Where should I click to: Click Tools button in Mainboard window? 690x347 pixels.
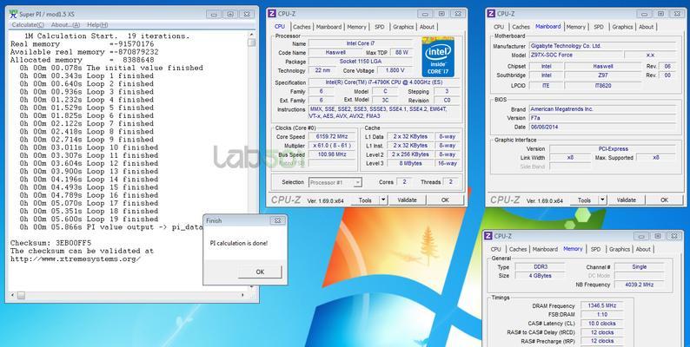(x=584, y=200)
